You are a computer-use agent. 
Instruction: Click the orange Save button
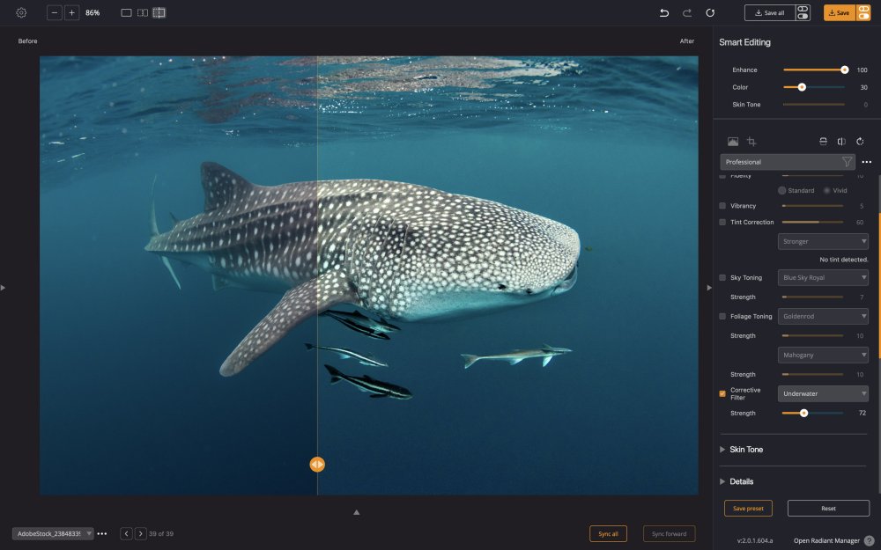pyautogui.click(x=840, y=12)
